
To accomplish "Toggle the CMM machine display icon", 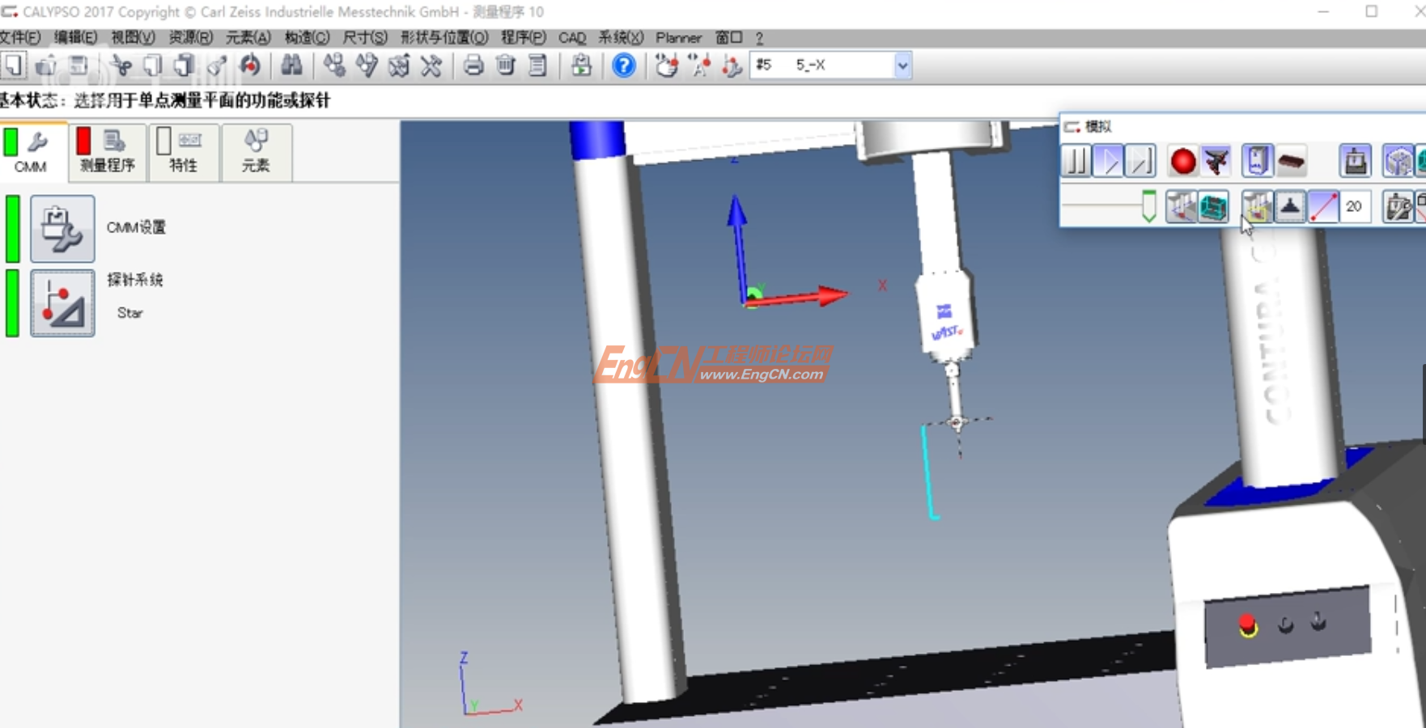I will 1257,161.
